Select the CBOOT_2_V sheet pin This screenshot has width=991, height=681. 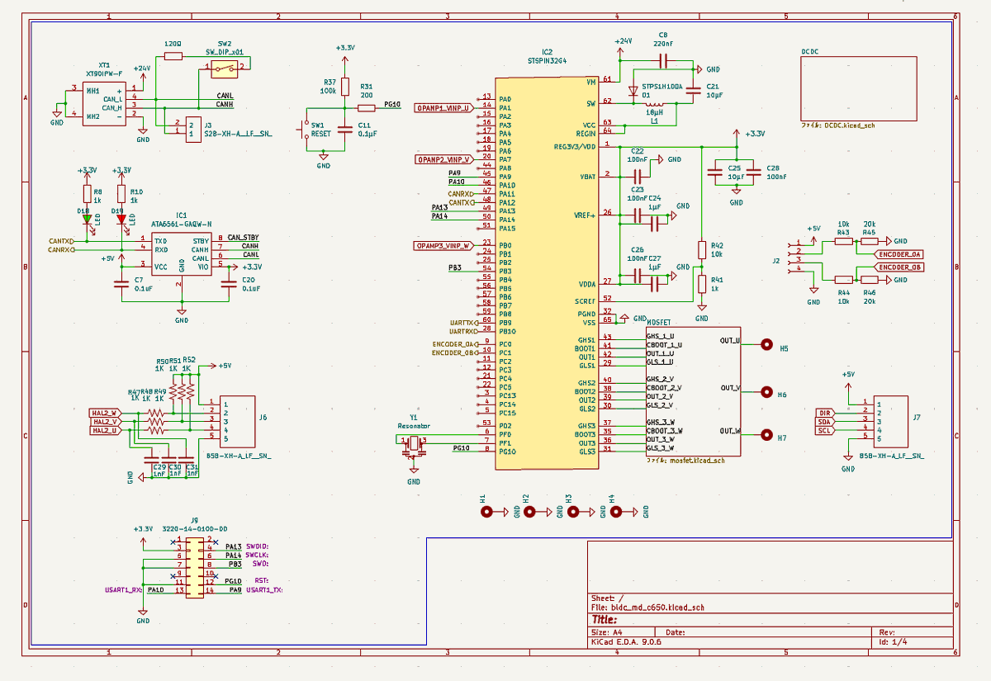(x=664, y=388)
